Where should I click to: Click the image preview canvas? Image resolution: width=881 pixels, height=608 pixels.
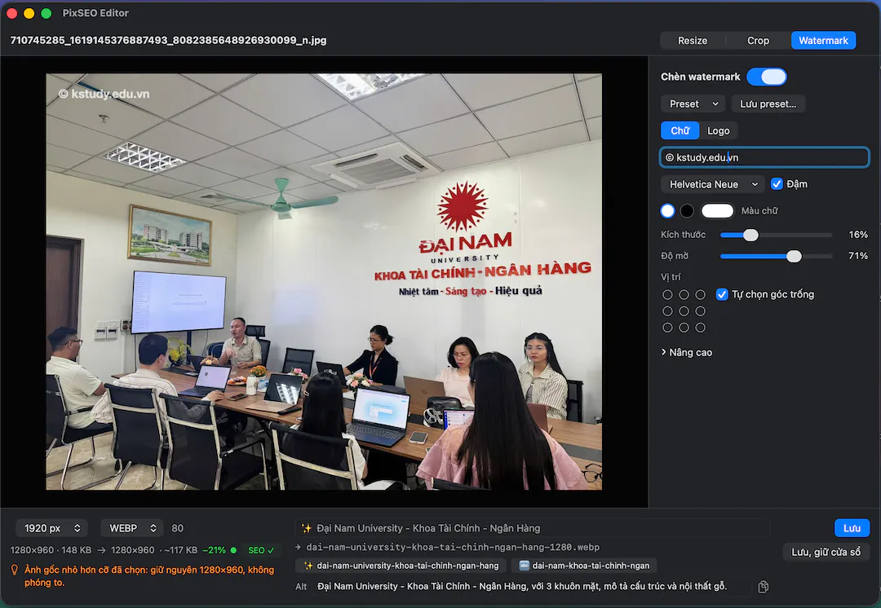324,282
